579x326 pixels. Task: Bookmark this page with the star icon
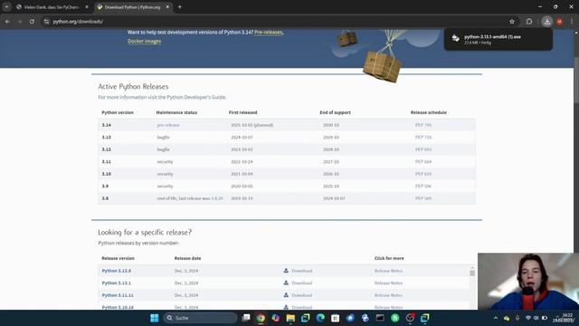512,22
